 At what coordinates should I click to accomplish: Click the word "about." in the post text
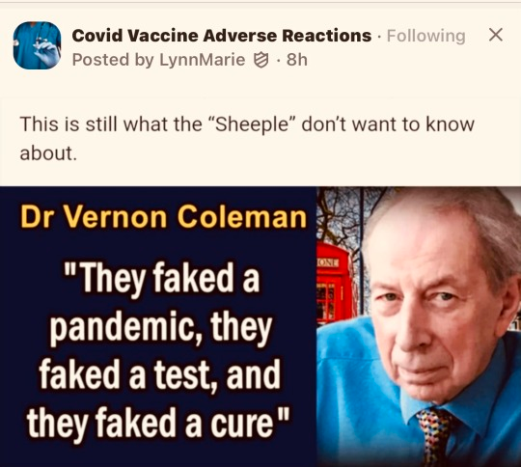48,153
